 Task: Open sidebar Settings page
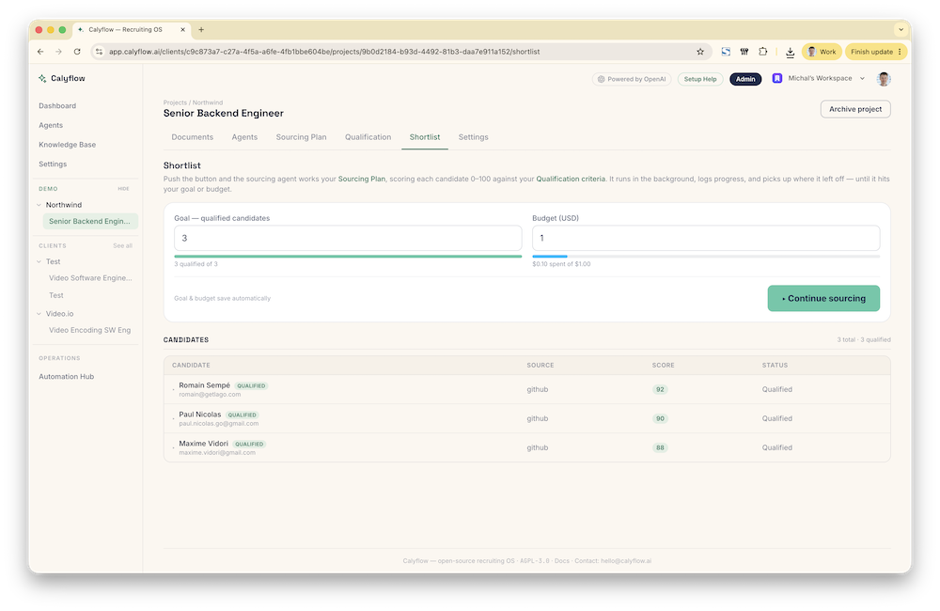click(53, 164)
